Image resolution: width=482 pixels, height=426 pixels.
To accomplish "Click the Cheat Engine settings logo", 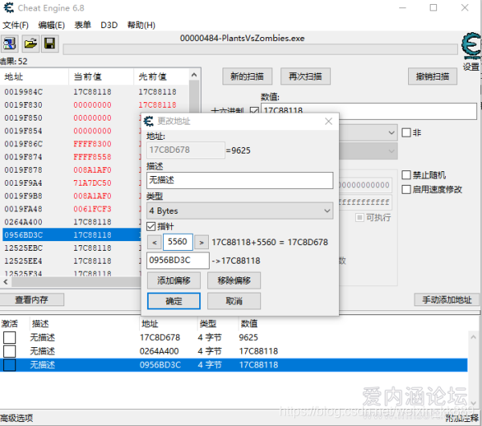I will coord(470,48).
